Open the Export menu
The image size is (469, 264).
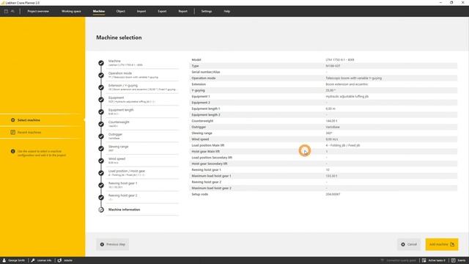coord(162,12)
